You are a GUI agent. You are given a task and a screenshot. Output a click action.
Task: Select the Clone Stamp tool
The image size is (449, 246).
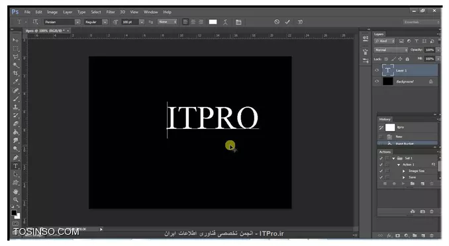[x=15, y=107]
